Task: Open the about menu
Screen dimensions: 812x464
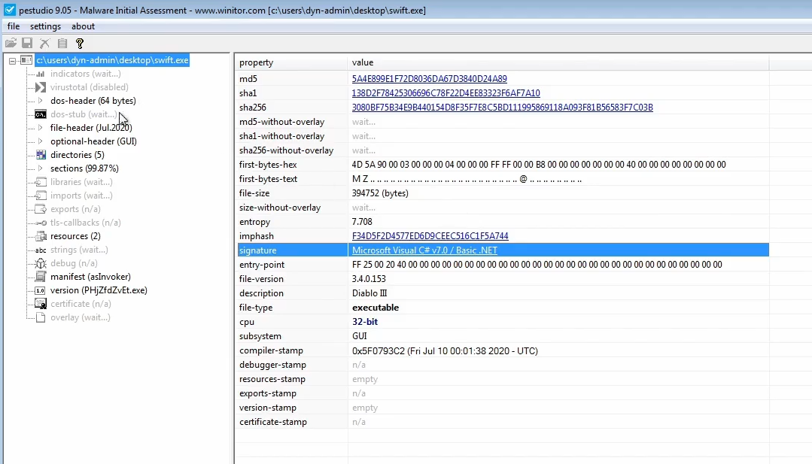Action: pos(83,26)
